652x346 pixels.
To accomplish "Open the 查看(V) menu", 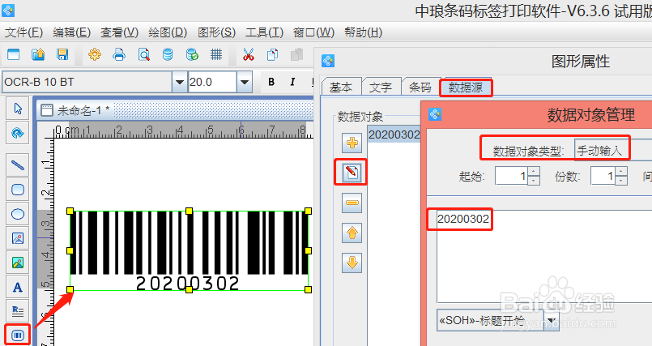I will pyautogui.click(x=119, y=32).
